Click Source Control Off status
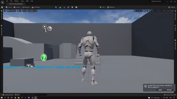177x99 pixels. (170, 95)
